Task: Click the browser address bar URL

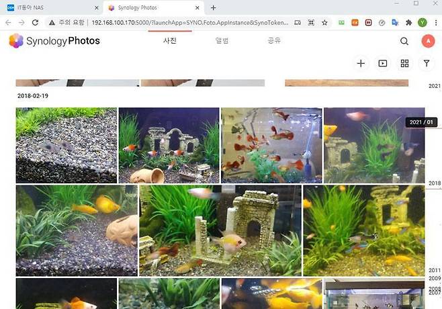Action: pyautogui.click(x=189, y=23)
